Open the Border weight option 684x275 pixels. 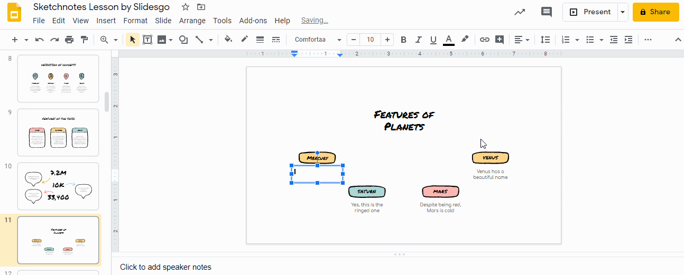(x=260, y=40)
